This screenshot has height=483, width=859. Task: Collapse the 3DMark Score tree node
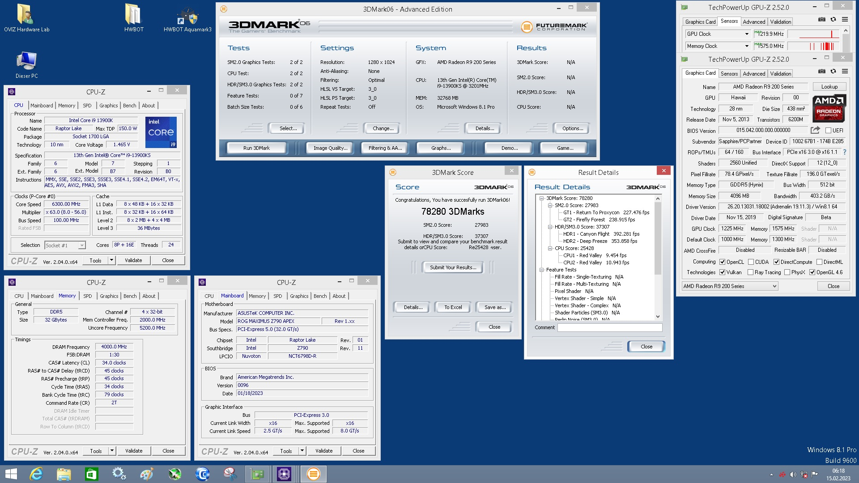click(x=541, y=198)
